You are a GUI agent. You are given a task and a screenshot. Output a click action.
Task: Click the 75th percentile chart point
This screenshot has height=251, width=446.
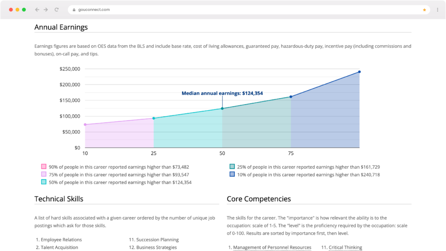(x=291, y=97)
